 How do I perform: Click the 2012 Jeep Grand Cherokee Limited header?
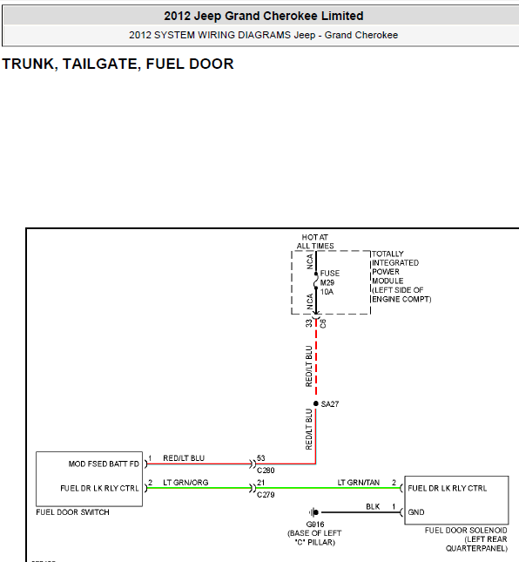coord(264,16)
